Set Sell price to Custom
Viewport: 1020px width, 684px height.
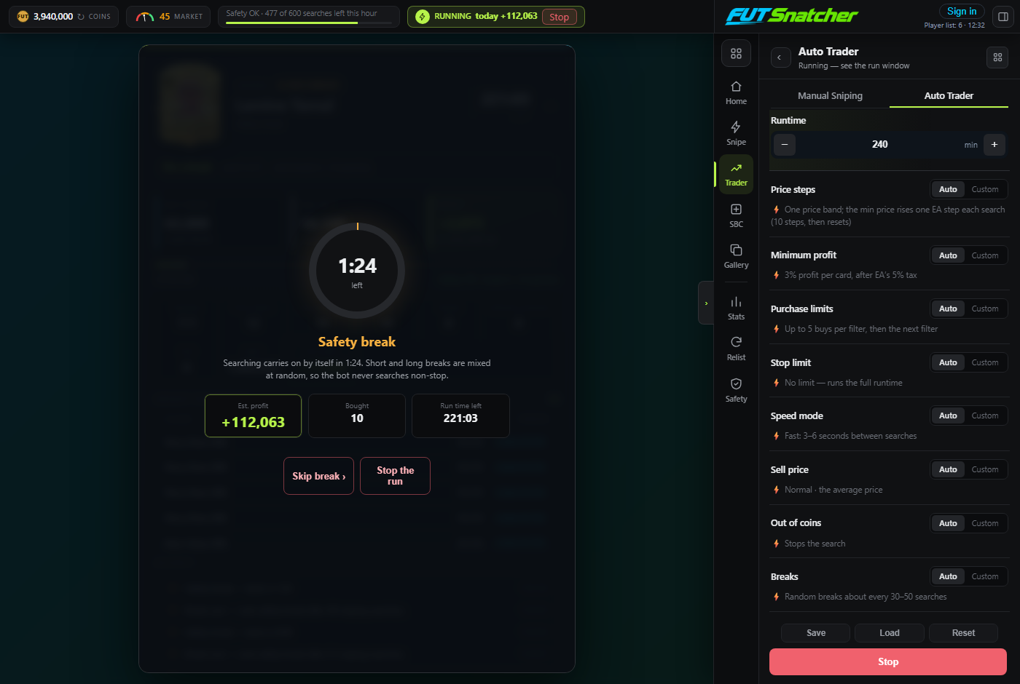985,469
